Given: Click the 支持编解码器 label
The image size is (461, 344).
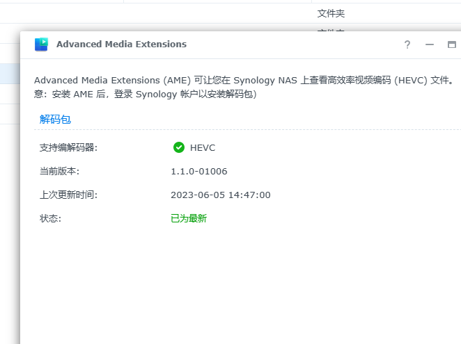Looking at the screenshot, I should pos(68,147).
